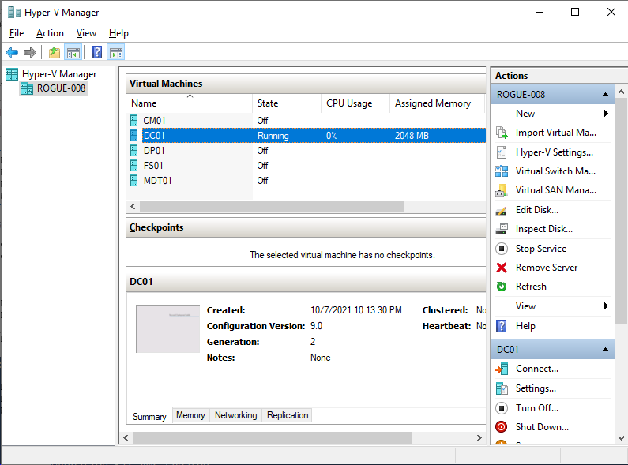Viewport: 628px width, 465px height.
Task: Click Stop Service action
Action: [541, 249]
